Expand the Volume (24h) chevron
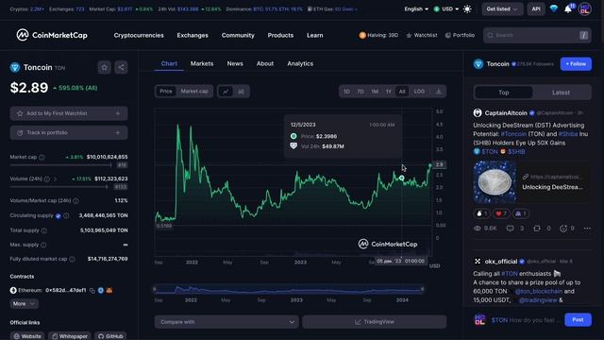 tap(56, 178)
